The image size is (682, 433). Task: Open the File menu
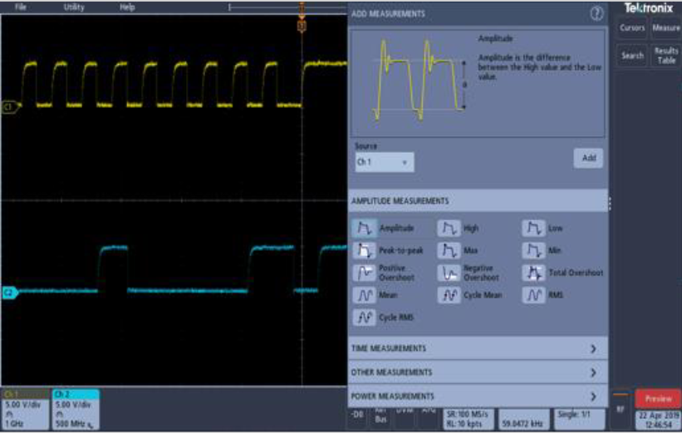pyautogui.click(x=20, y=7)
